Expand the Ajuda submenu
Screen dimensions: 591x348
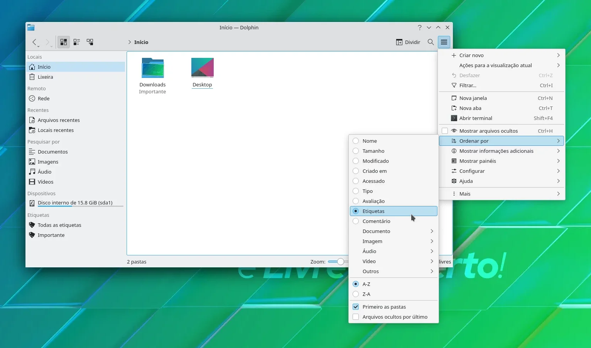(502, 181)
